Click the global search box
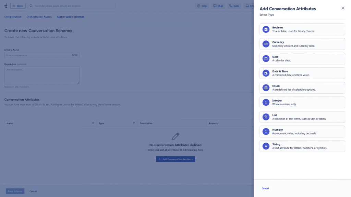The height and width of the screenshot is (197, 351). [x=71, y=6]
